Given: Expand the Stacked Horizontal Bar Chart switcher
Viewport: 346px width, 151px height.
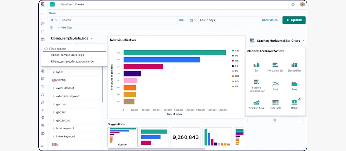Looking at the screenshot, I should (x=278, y=41).
